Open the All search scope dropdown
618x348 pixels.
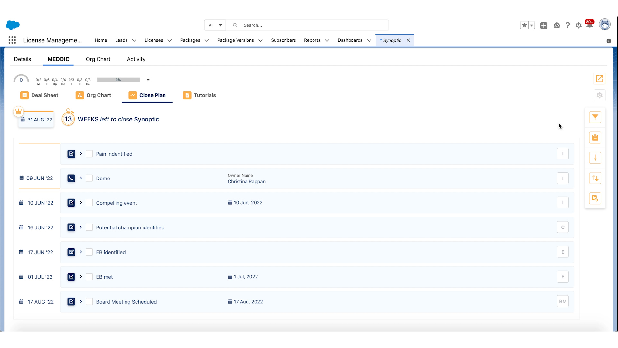point(215,25)
